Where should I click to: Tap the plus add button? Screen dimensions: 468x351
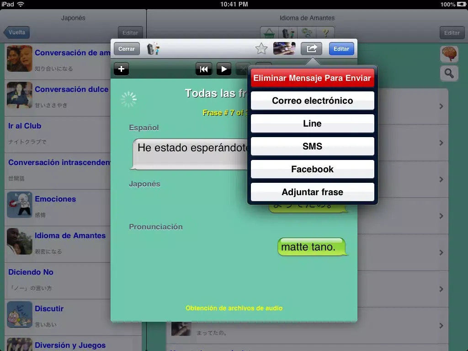[121, 69]
